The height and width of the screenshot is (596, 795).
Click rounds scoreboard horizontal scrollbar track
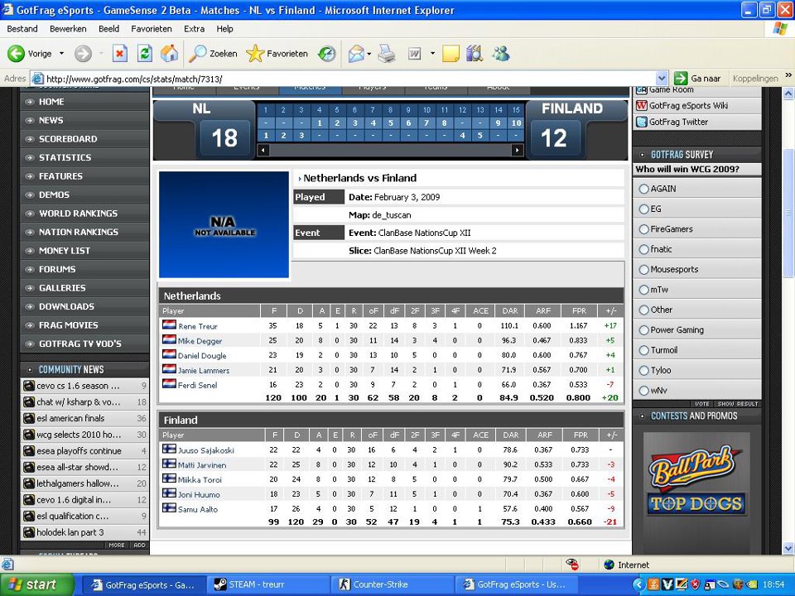tap(390, 150)
